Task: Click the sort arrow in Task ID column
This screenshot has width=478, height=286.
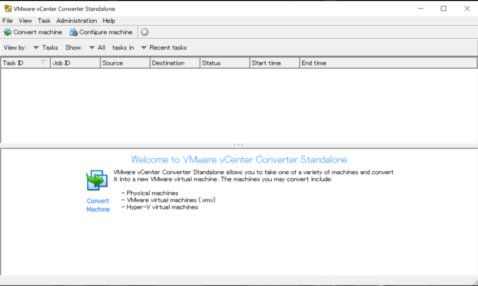Action: point(44,63)
